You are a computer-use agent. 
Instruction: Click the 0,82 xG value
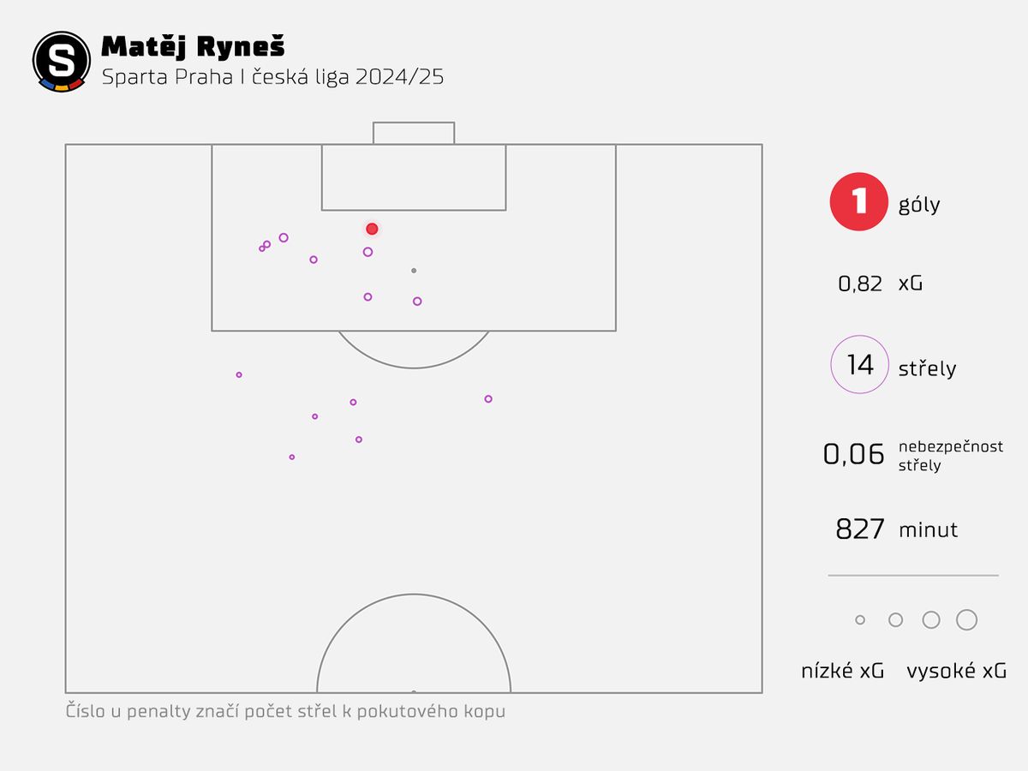[x=860, y=284]
